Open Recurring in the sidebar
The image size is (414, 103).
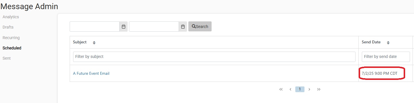(x=11, y=38)
